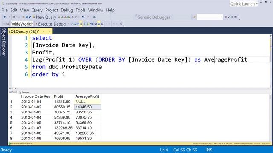Click the Undo icon
This screenshot has height=153, width=273.
83,17
